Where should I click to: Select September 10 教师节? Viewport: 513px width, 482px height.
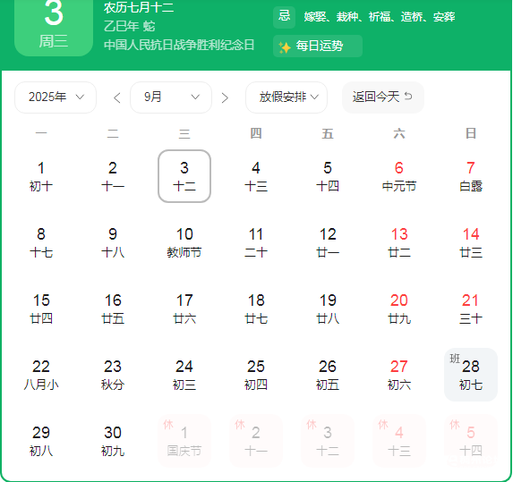184,243
